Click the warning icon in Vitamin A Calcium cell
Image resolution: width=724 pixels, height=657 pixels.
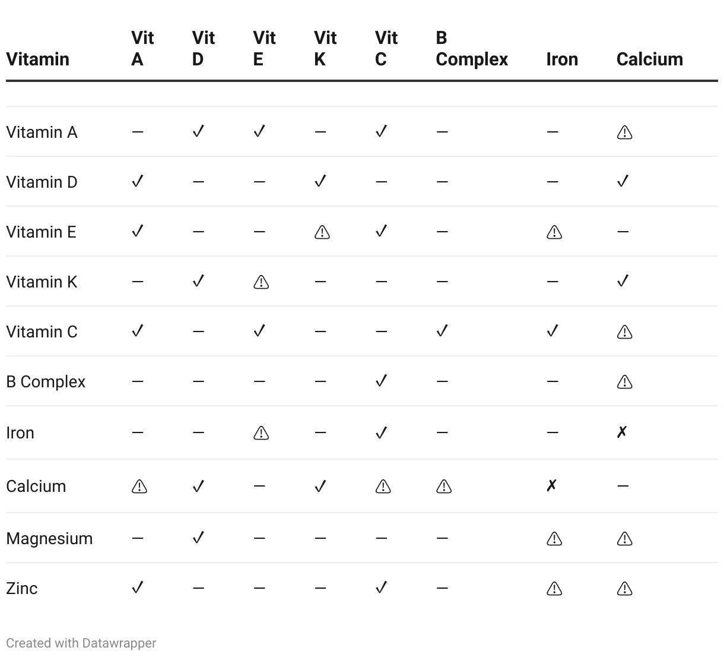624,132
